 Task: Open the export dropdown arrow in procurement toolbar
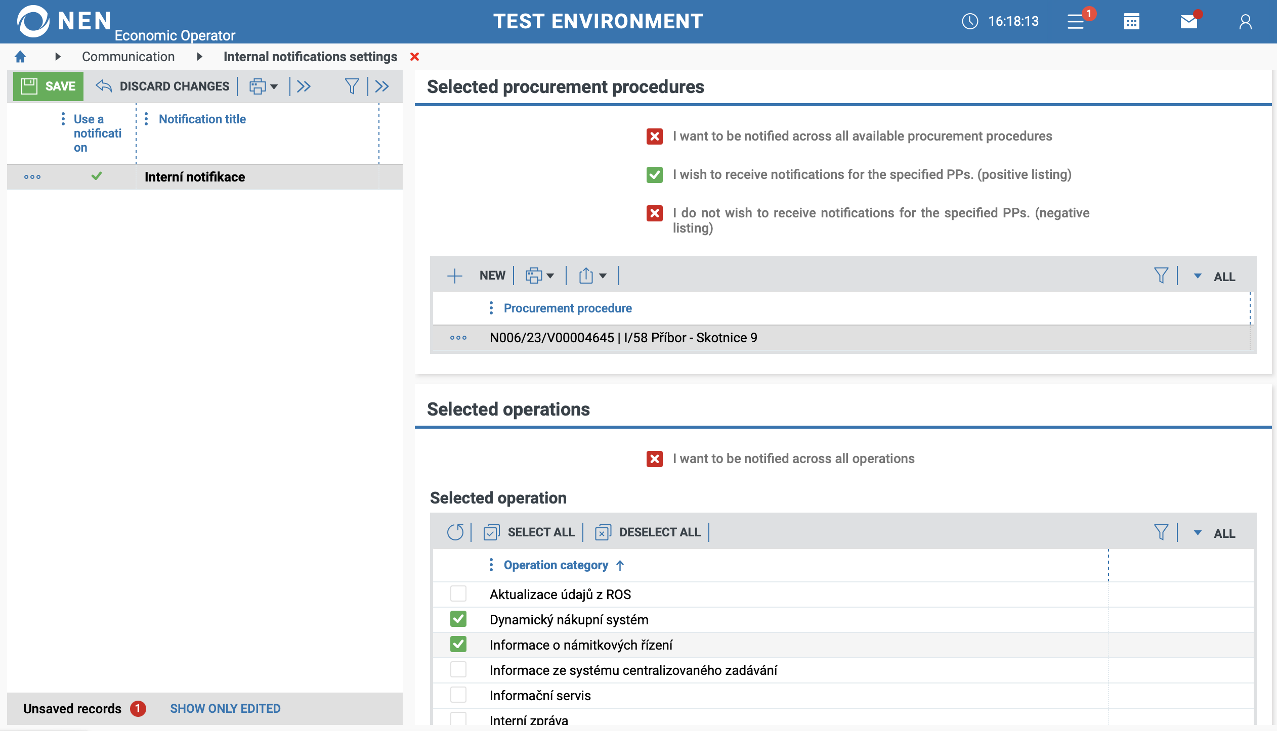point(603,276)
